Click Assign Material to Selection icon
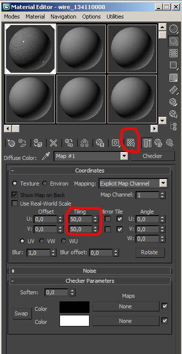 [38, 143]
